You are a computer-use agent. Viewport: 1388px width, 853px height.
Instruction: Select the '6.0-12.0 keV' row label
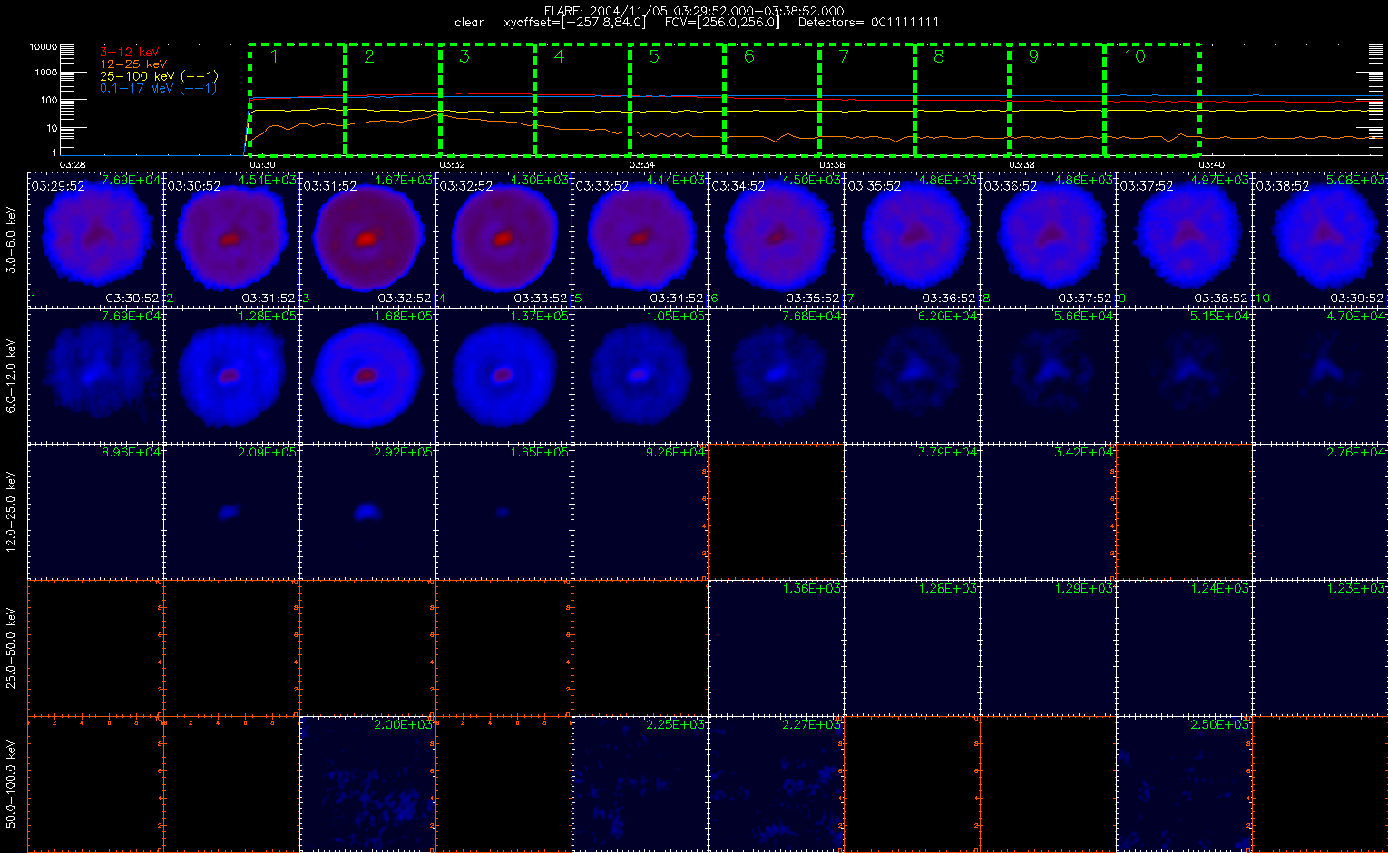pyautogui.click(x=12, y=377)
